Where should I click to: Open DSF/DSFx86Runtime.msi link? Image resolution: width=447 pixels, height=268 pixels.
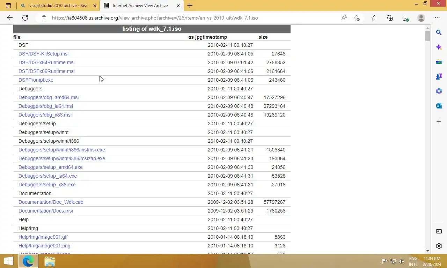(46, 71)
